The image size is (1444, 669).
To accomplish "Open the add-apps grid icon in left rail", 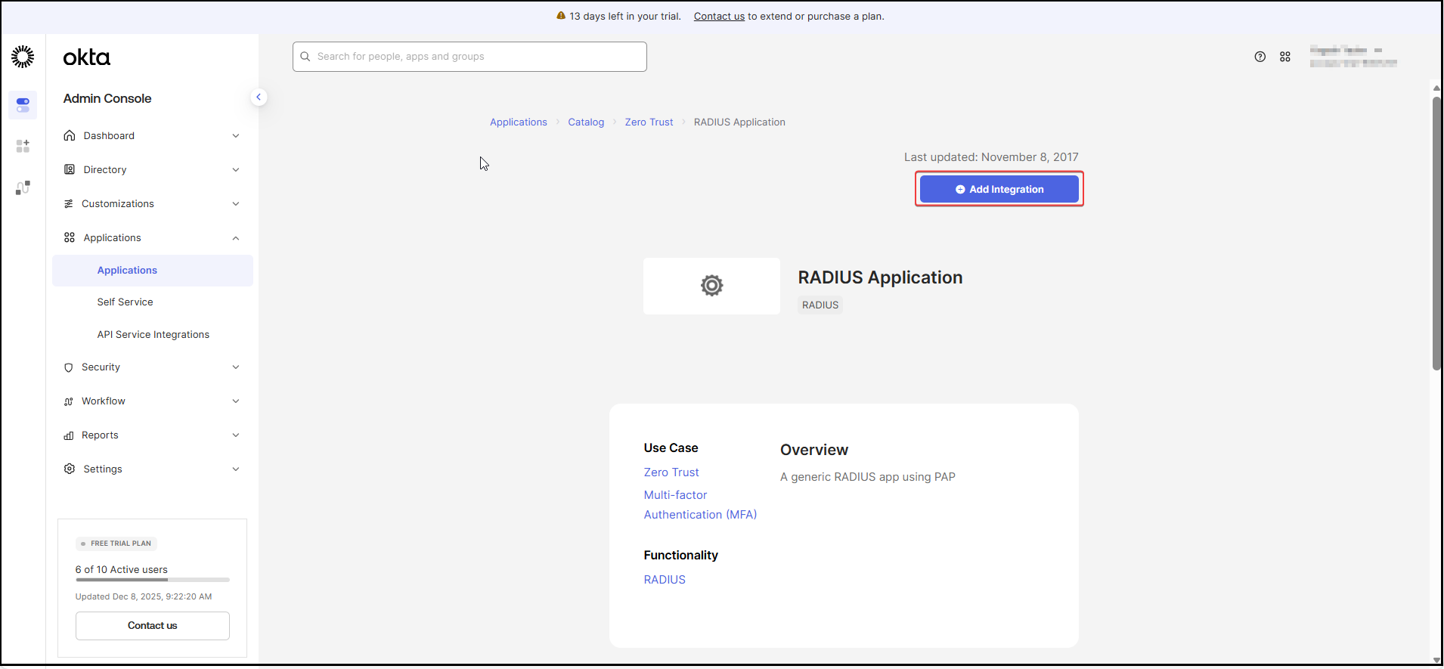I will (23, 146).
